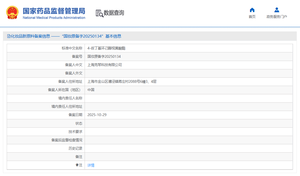The height and width of the screenshot is (176, 300).
Task: Click the filer address value in 金山区
Action: (x=122, y=82)
